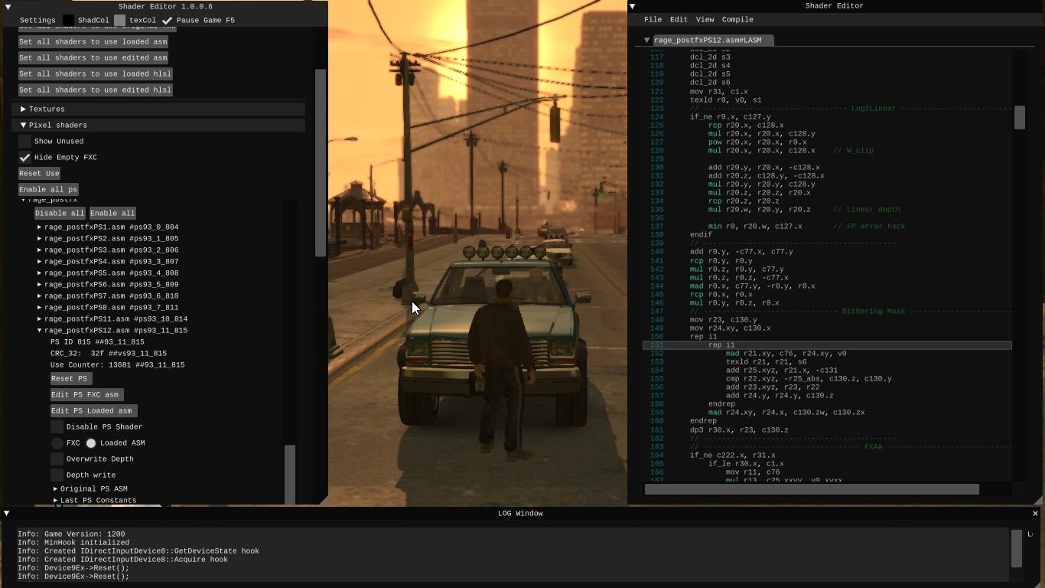1045x588 pixels.
Task: Click the Enable all button
Action: tap(114, 213)
